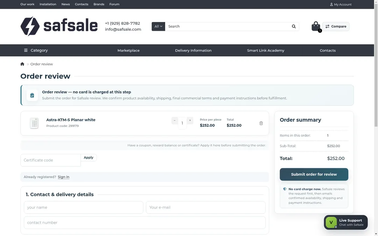Screen dimensions: 378x236
Task: Open Forum in the top bar
Action: coord(114,4)
